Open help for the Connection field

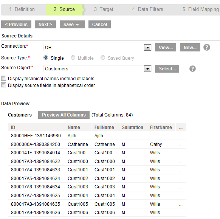pos(207,47)
